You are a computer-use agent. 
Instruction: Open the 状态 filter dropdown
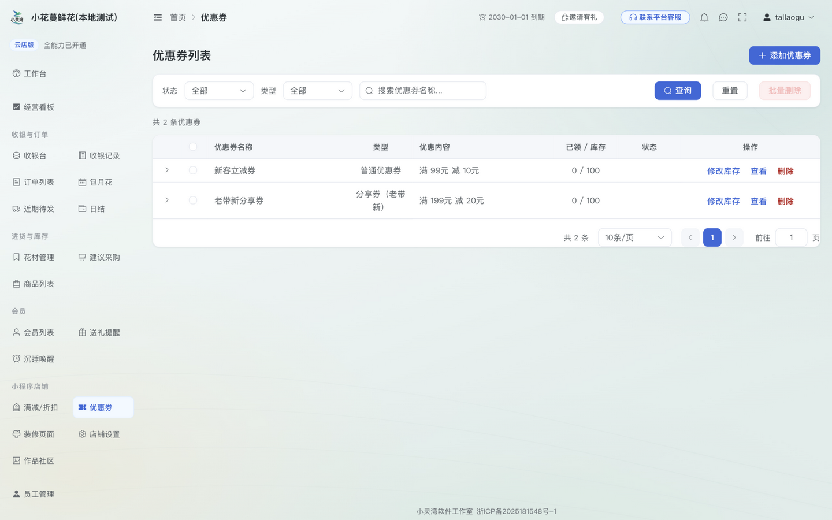pos(219,91)
